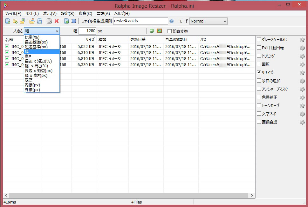The height and width of the screenshot is (207, 308).
Task: Select 高さ from the size dropdown list
Action: tap(28, 56)
